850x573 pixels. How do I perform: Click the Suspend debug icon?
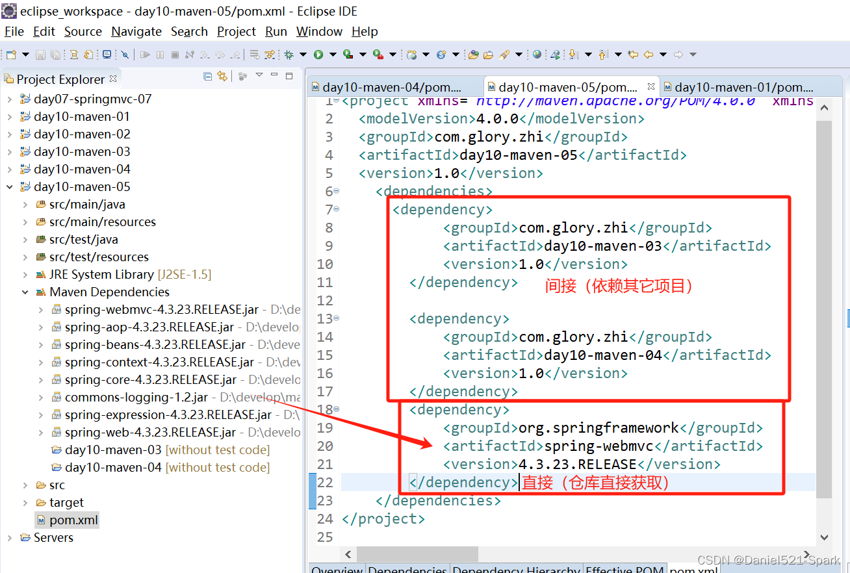160,55
